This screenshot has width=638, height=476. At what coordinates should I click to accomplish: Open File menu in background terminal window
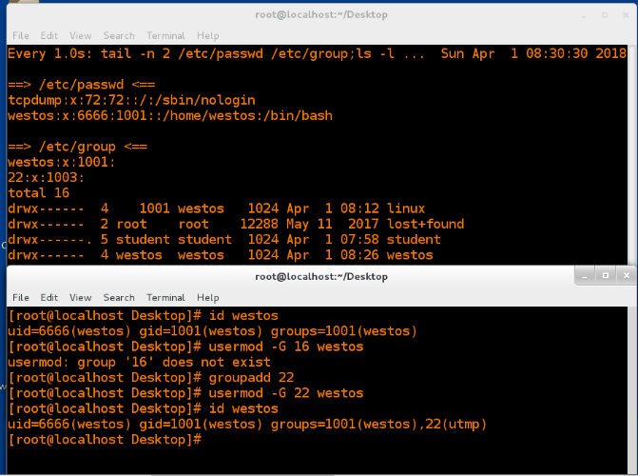point(21,35)
